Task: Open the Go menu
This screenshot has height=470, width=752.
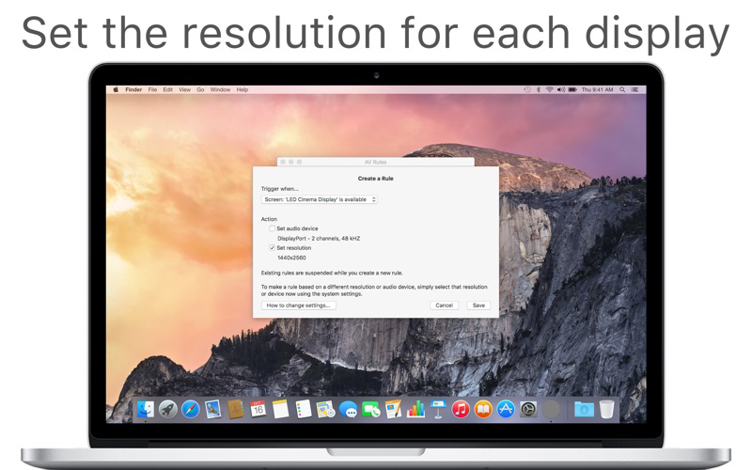Action: click(x=200, y=89)
